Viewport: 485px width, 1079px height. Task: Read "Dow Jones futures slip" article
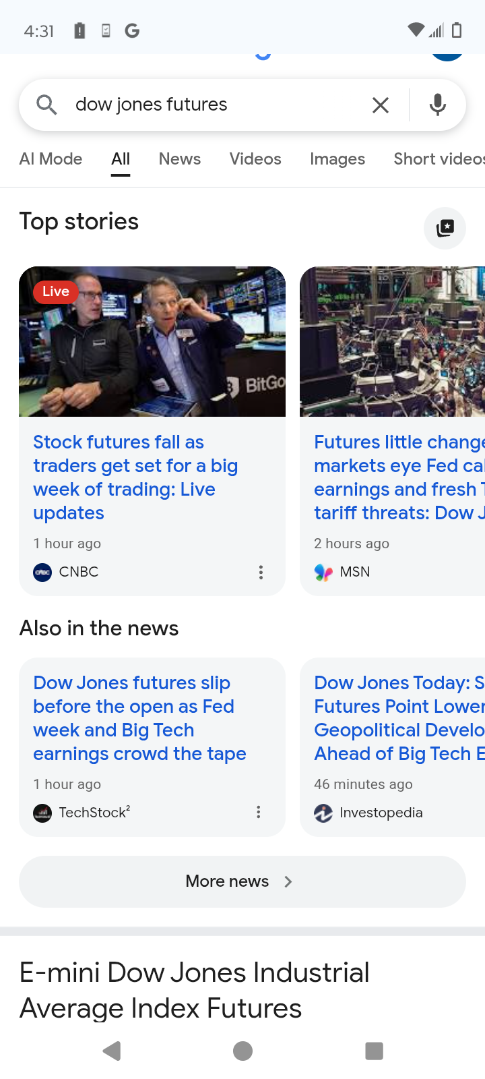coord(139,718)
